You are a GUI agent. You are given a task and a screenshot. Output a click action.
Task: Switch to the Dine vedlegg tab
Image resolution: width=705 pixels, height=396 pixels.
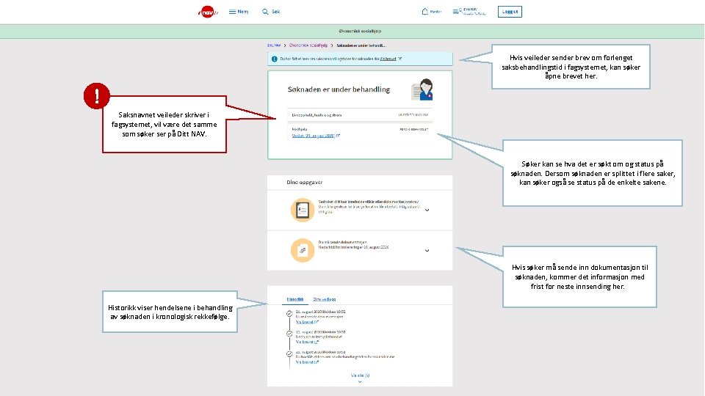324,299
